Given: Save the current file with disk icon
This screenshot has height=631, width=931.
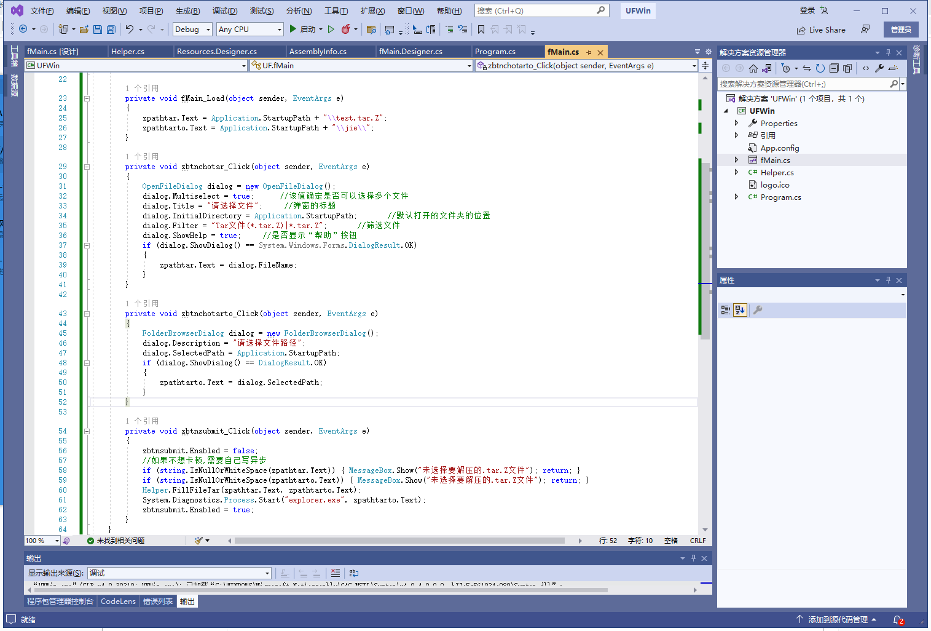Looking at the screenshot, I should click(98, 29).
